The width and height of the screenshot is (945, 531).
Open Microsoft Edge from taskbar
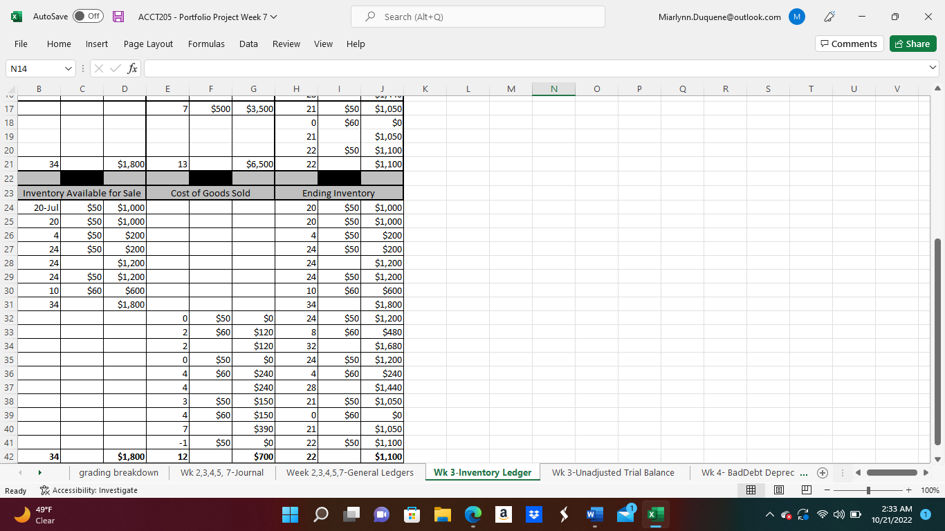472,514
